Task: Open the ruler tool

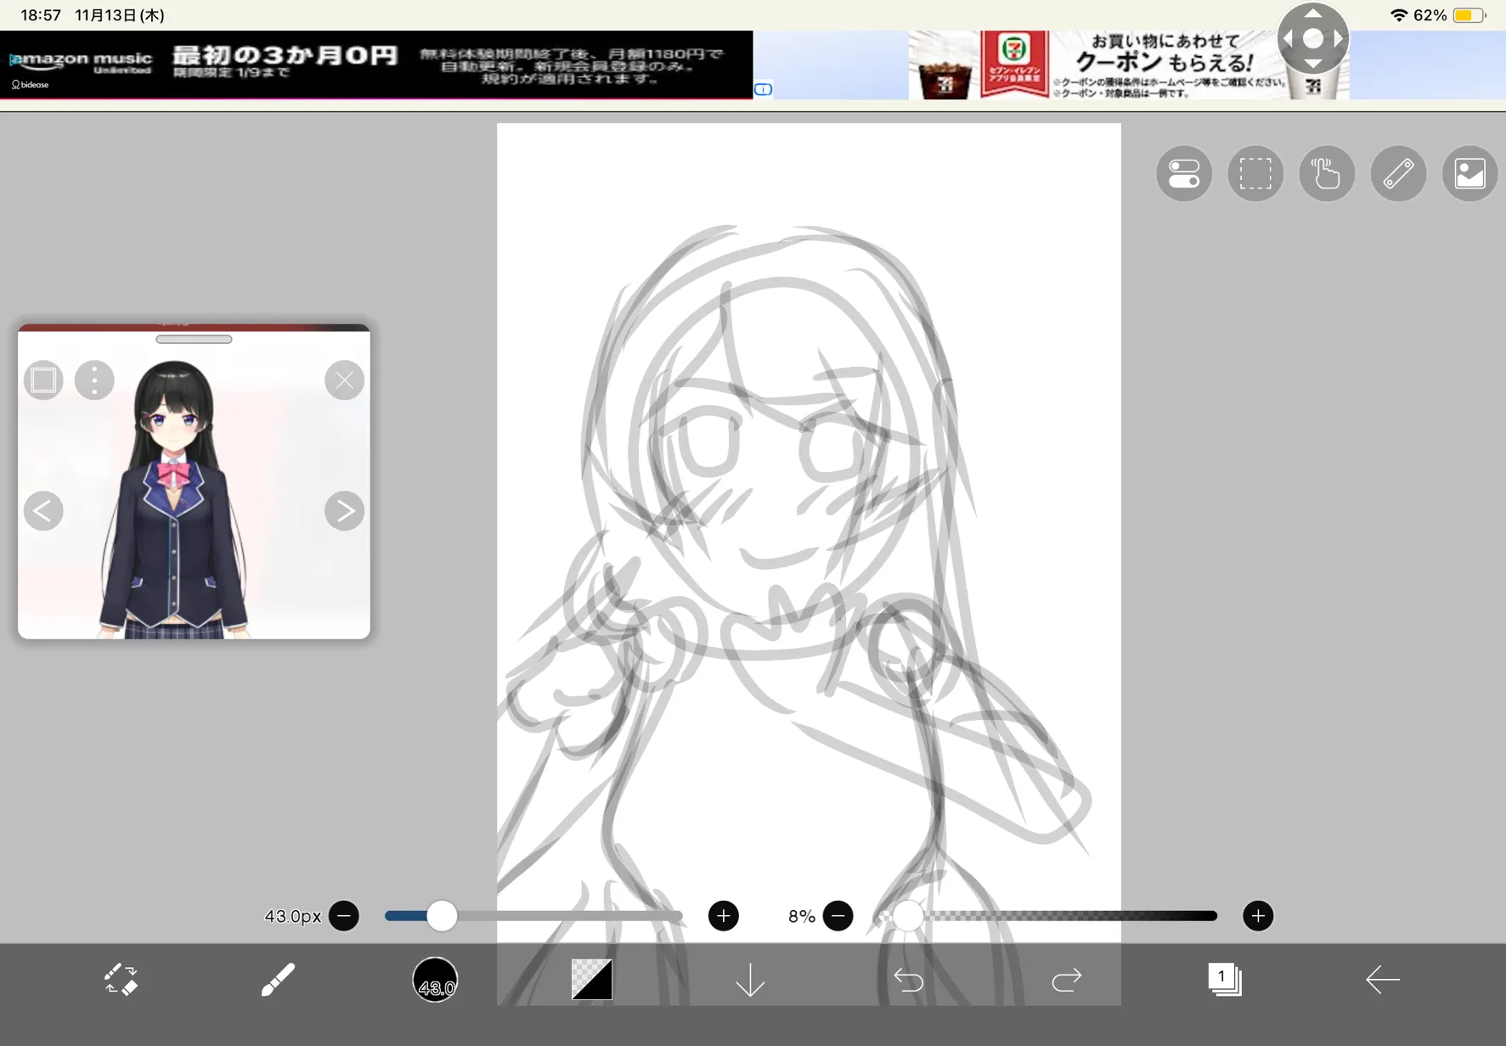Action: click(x=1398, y=174)
